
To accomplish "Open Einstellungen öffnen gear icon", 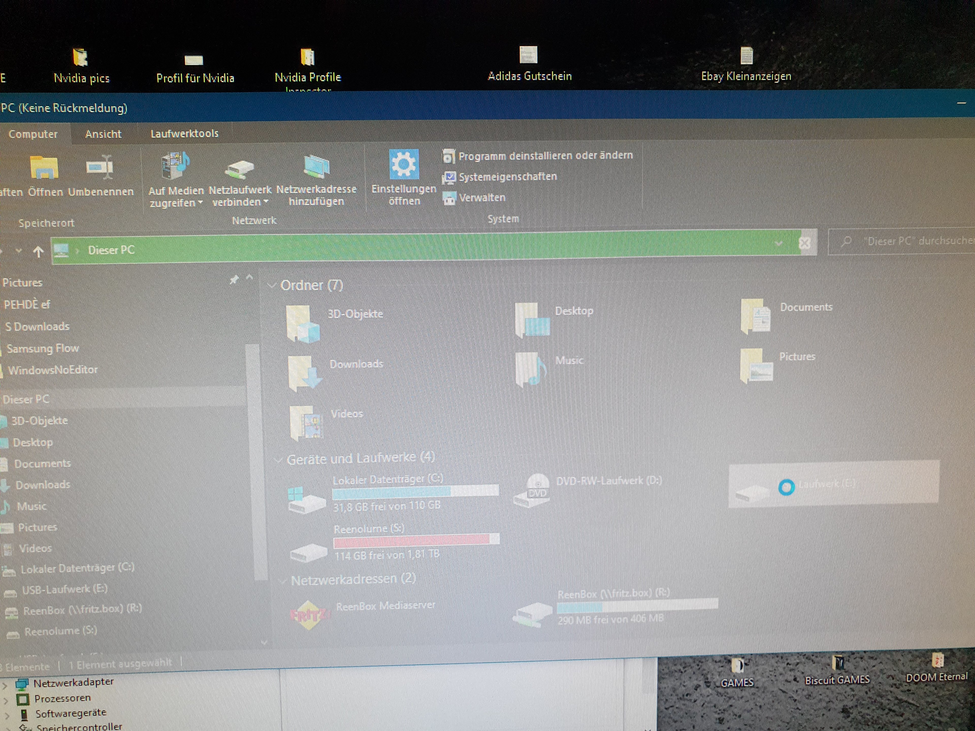I will click(x=404, y=164).
